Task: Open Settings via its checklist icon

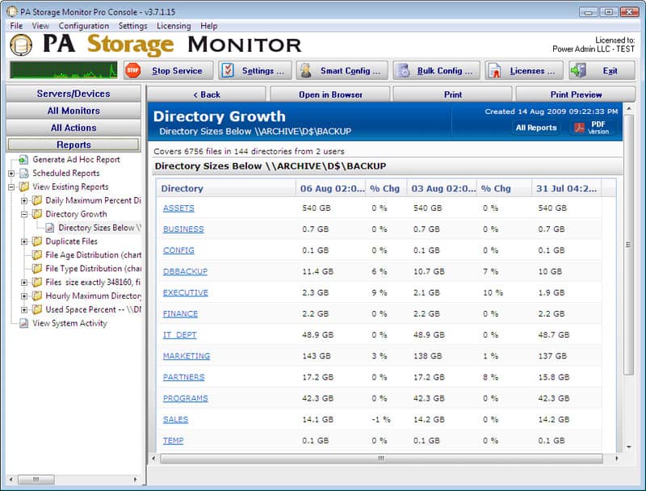Action: click(x=229, y=70)
